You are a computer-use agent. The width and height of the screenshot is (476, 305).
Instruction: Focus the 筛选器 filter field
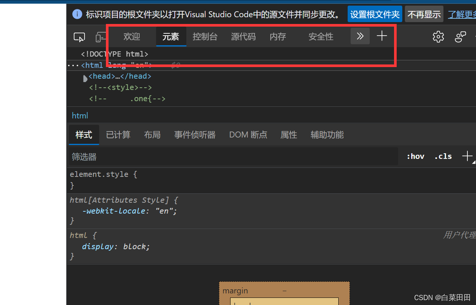pos(233,157)
